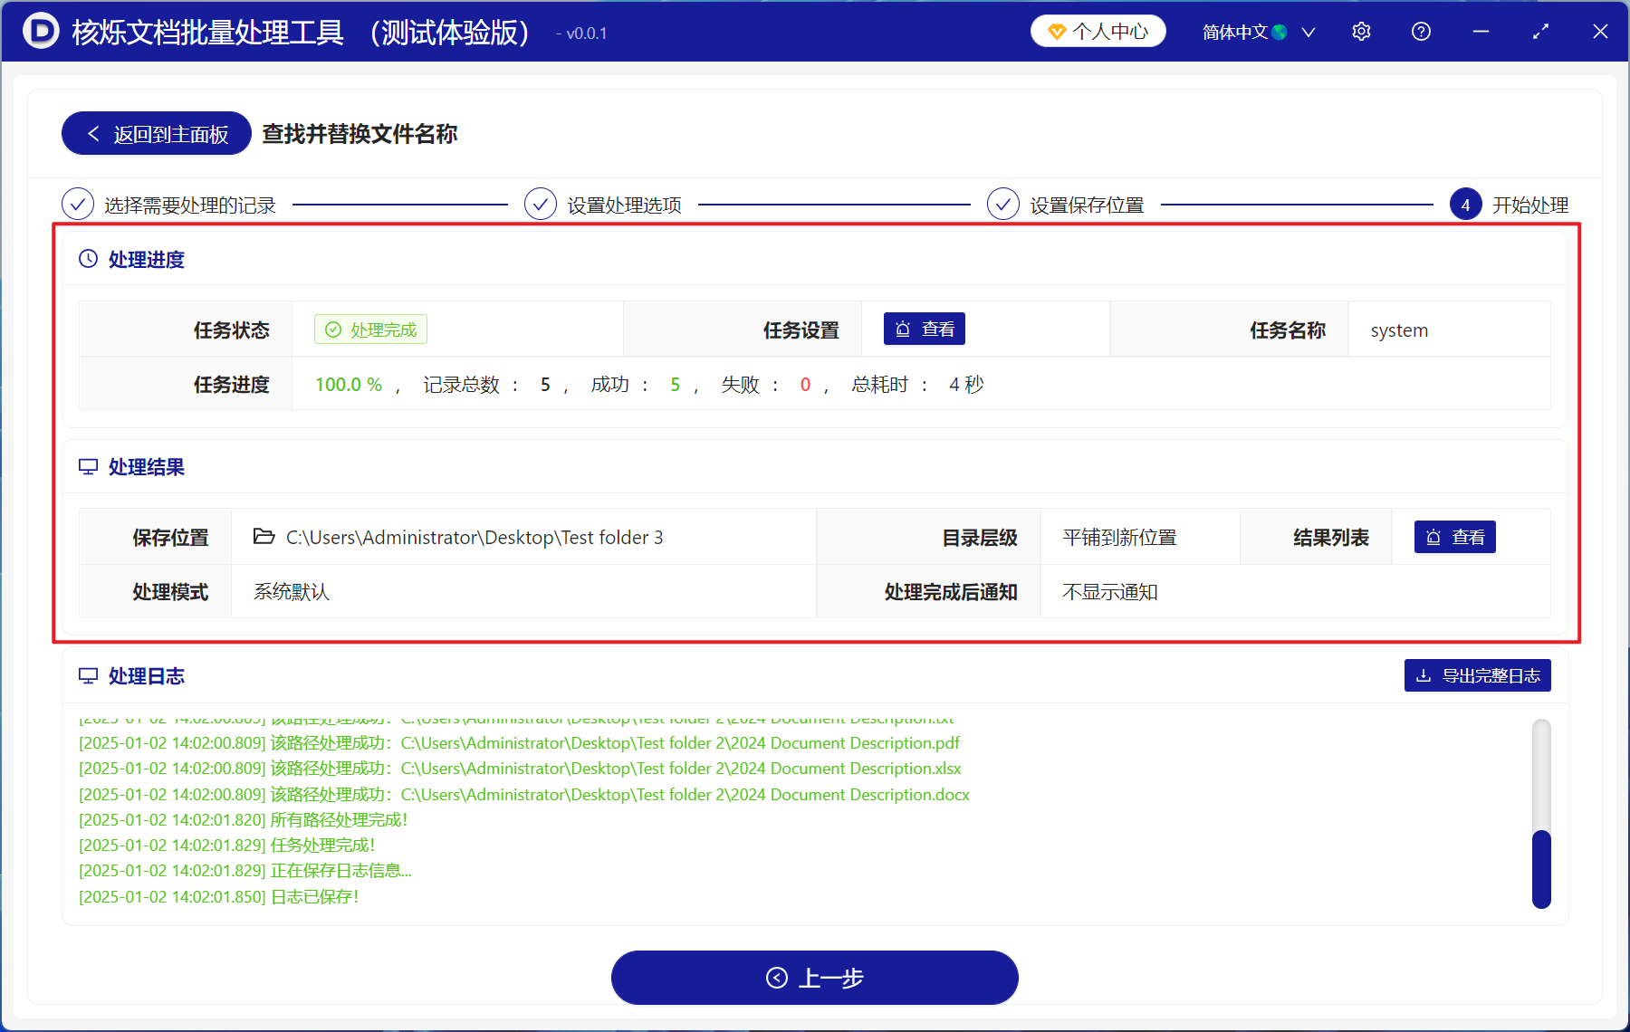1630x1032 pixels.
Task: View result list via 结果列表 查看 button
Action: click(x=1454, y=537)
